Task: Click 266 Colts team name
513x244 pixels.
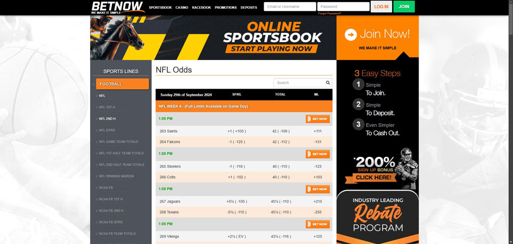Action: (168, 177)
